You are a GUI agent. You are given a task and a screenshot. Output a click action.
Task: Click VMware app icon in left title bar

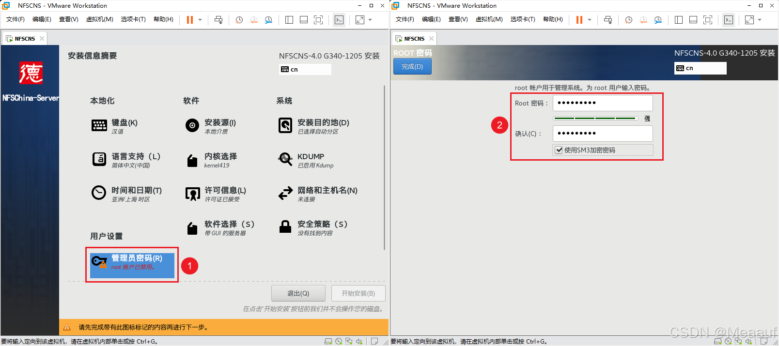click(6, 6)
